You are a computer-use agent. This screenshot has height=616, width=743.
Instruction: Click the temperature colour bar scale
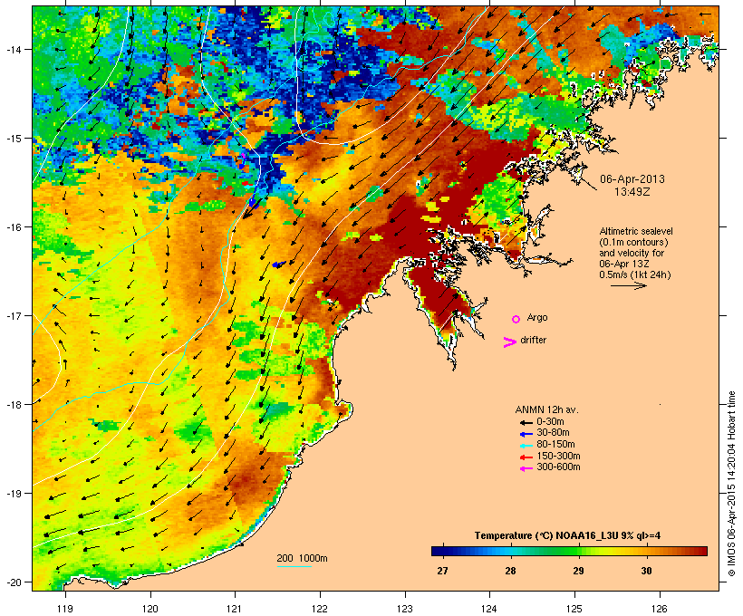(569, 551)
